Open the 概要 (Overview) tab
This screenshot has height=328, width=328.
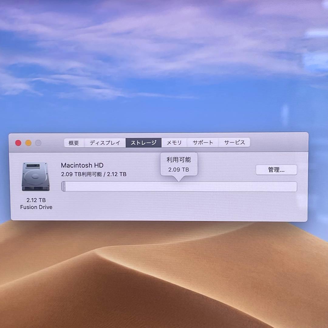click(x=74, y=142)
